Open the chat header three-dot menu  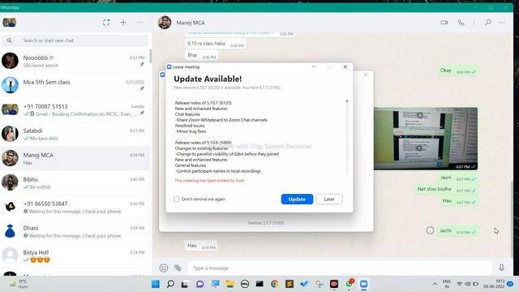[502, 23]
